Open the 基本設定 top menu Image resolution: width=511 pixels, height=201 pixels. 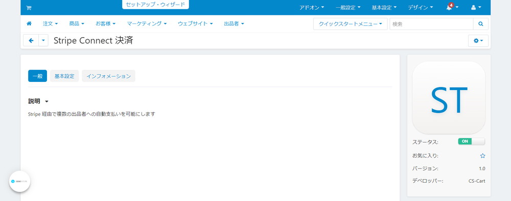click(x=384, y=8)
